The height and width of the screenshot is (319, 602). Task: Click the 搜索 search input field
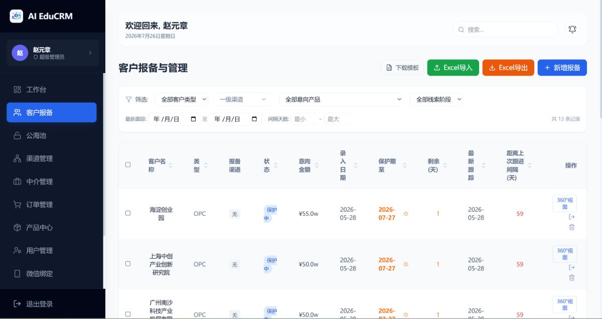point(506,30)
